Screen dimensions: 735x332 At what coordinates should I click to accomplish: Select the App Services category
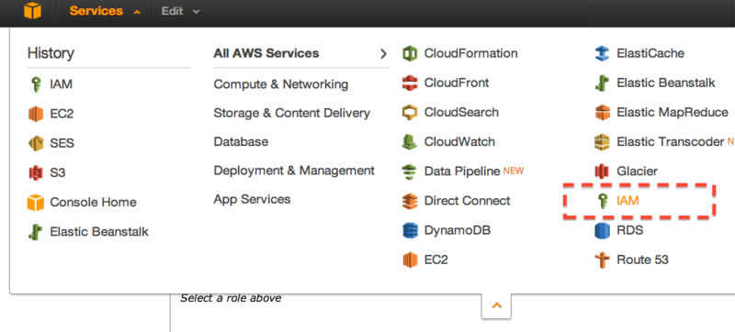tap(252, 199)
